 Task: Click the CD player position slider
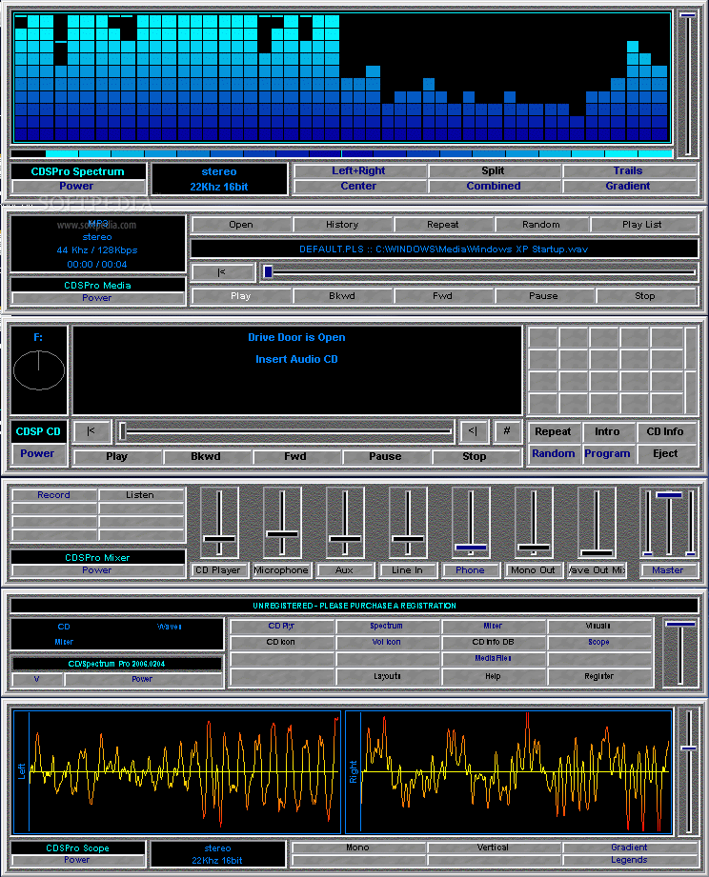[286, 431]
